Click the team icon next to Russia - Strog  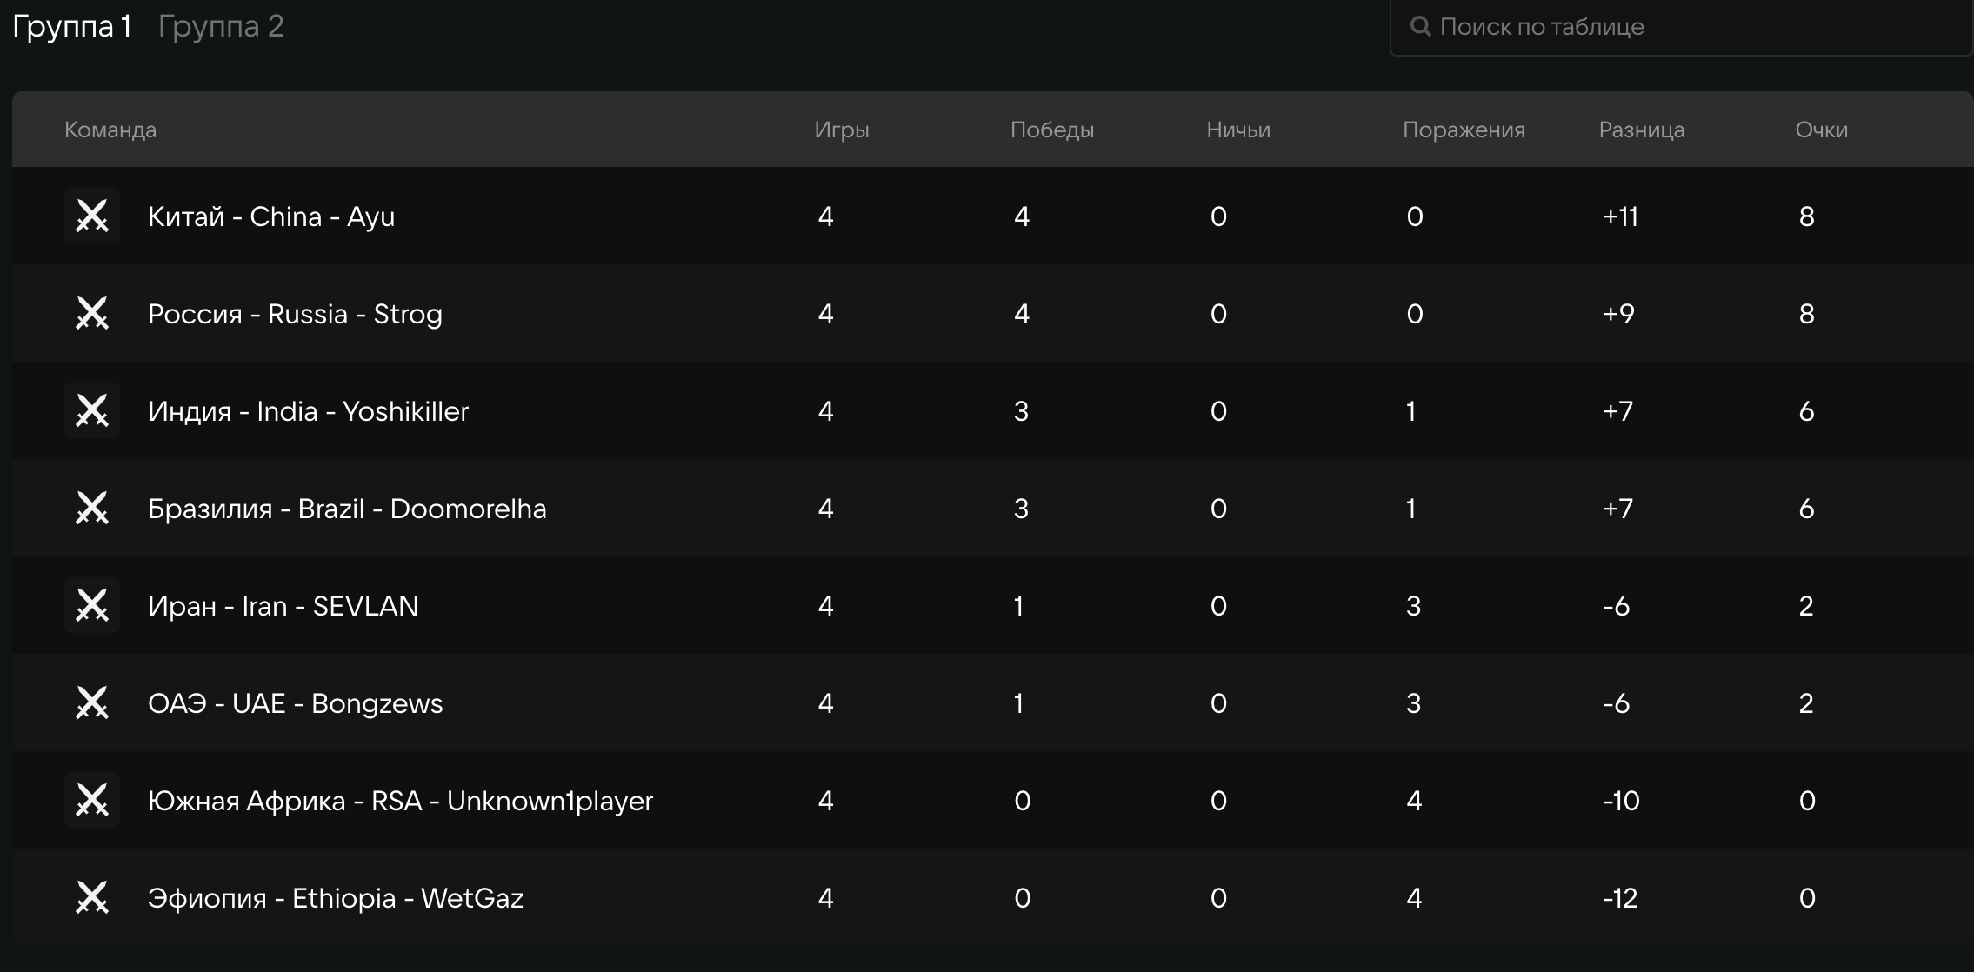coord(92,313)
